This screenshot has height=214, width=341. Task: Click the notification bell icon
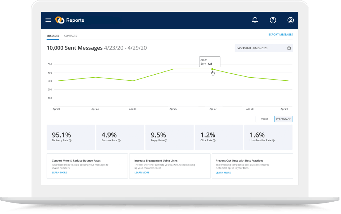(255, 20)
